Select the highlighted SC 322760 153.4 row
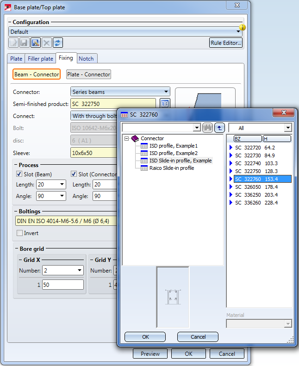 click(x=262, y=179)
